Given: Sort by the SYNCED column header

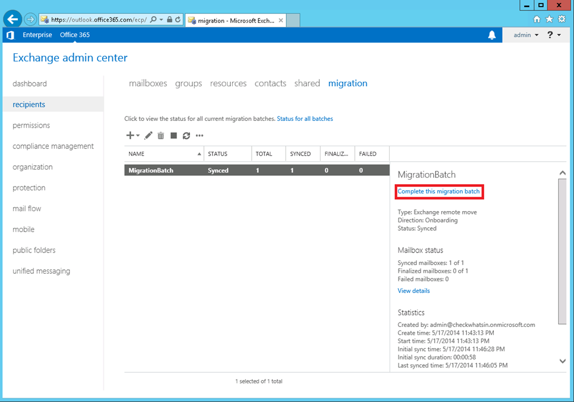Looking at the screenshot, I should pos(303,153).
